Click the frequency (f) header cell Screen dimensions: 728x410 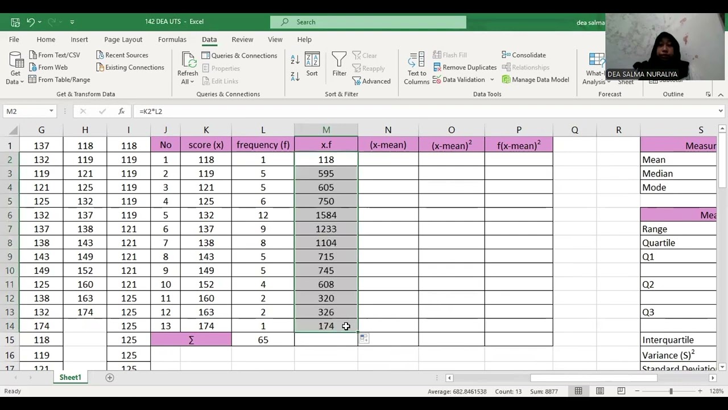pyautogui.click(x=263, y=145)
